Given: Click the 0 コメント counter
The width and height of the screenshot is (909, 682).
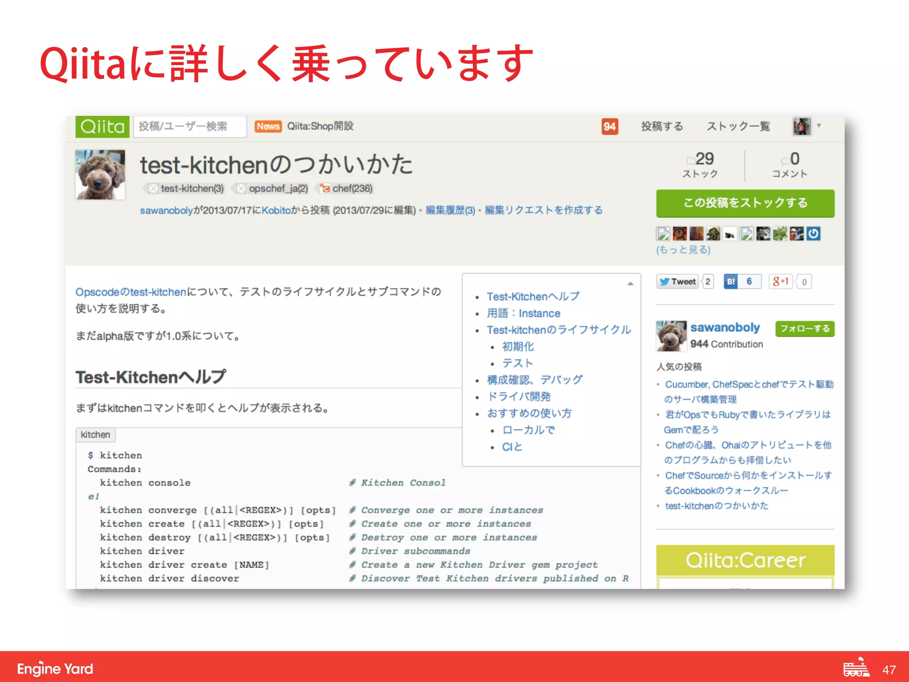Looking at the screenshot, I should click(x=790, y=165).
